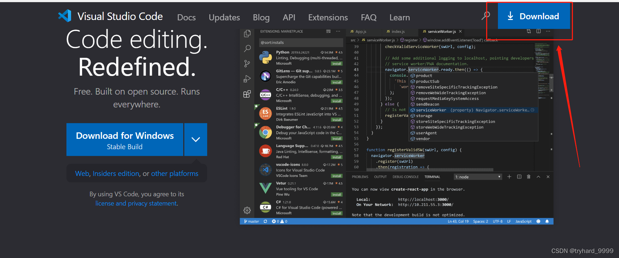Viewport: 619px width, 258px height.
Task: Click the sync changes status bar icon
Action: pyautogui.click(x=265, y=221)
